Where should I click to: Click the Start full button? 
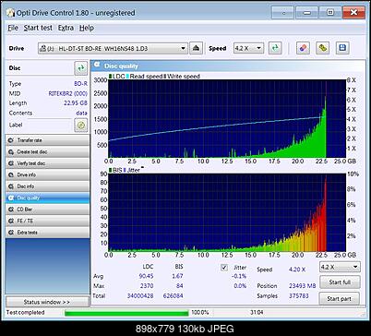click(340, 282)
